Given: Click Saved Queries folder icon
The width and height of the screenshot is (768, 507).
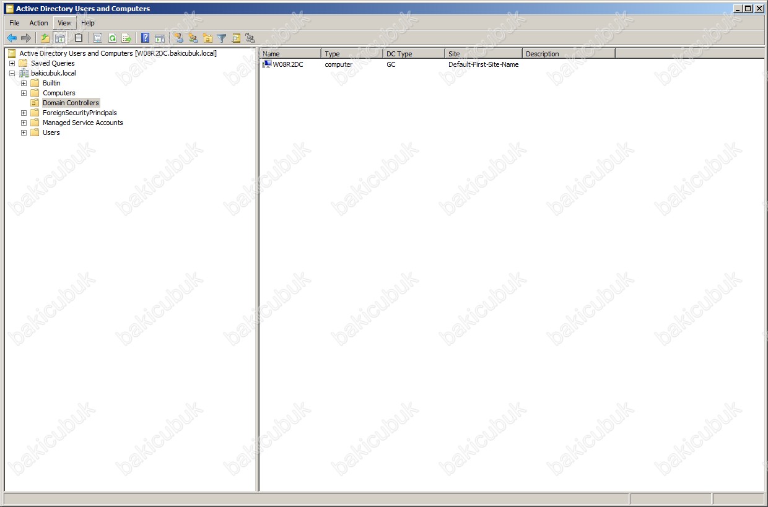Looking at the screenshot, I should point(23,63).
